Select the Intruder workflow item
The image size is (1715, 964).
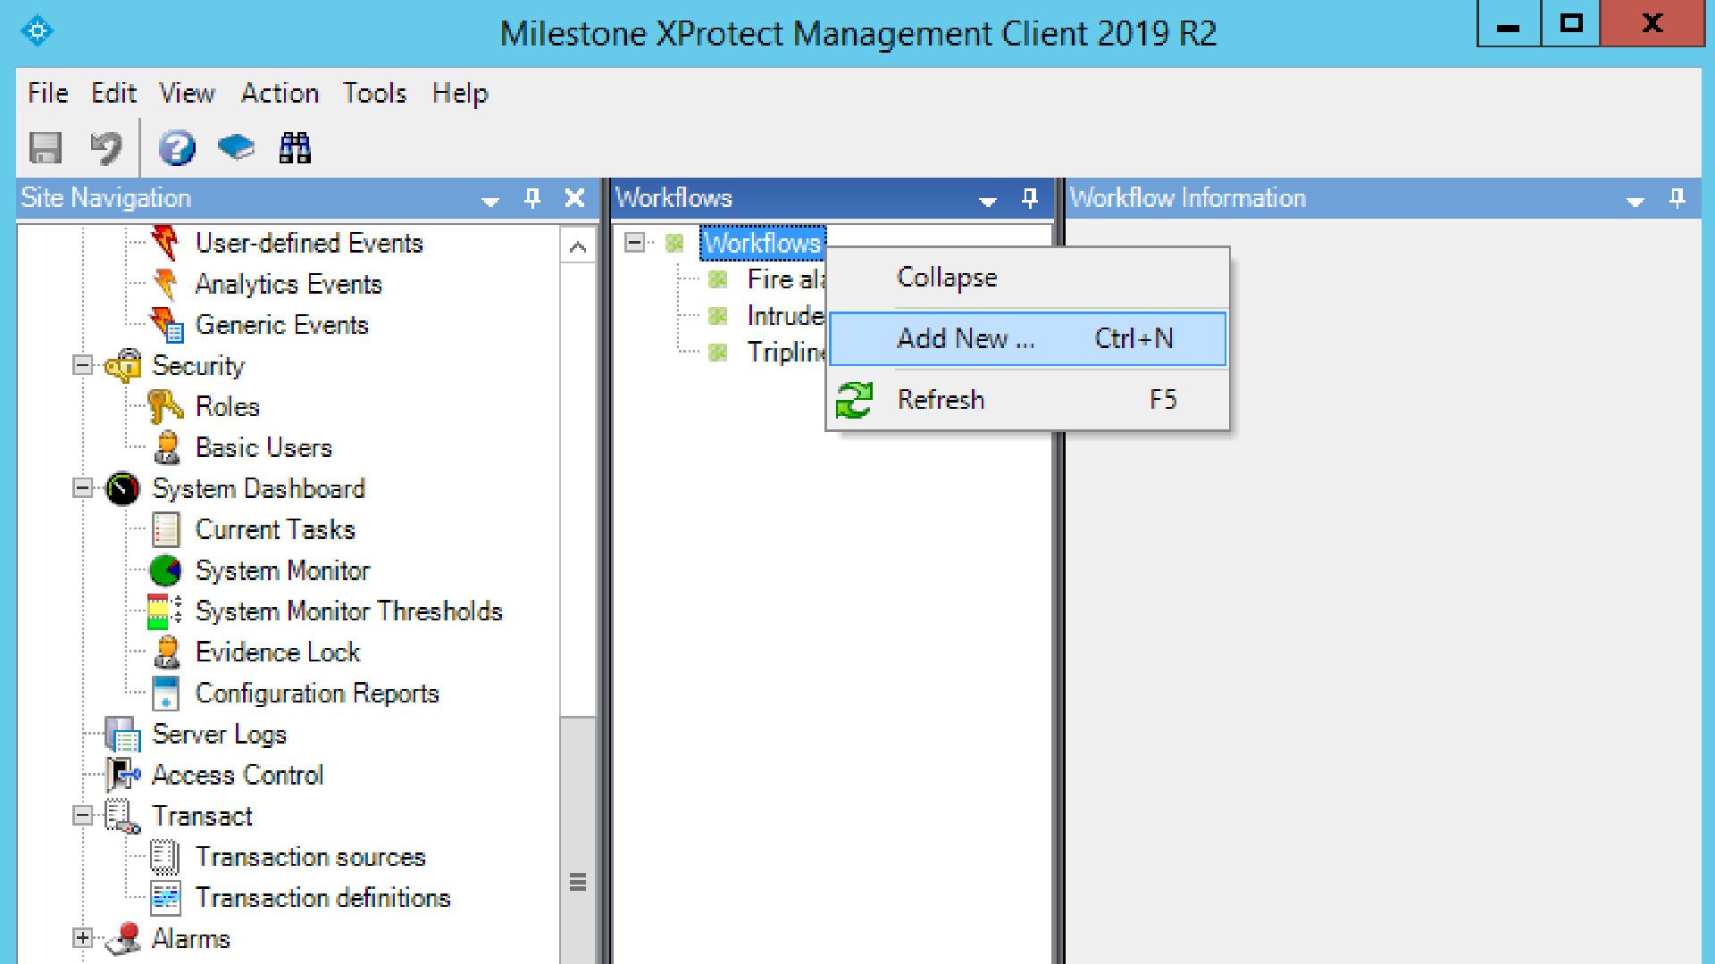(786, 316)
